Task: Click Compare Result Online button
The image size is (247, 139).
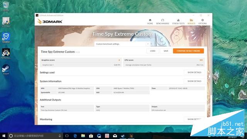Action: 188,51
